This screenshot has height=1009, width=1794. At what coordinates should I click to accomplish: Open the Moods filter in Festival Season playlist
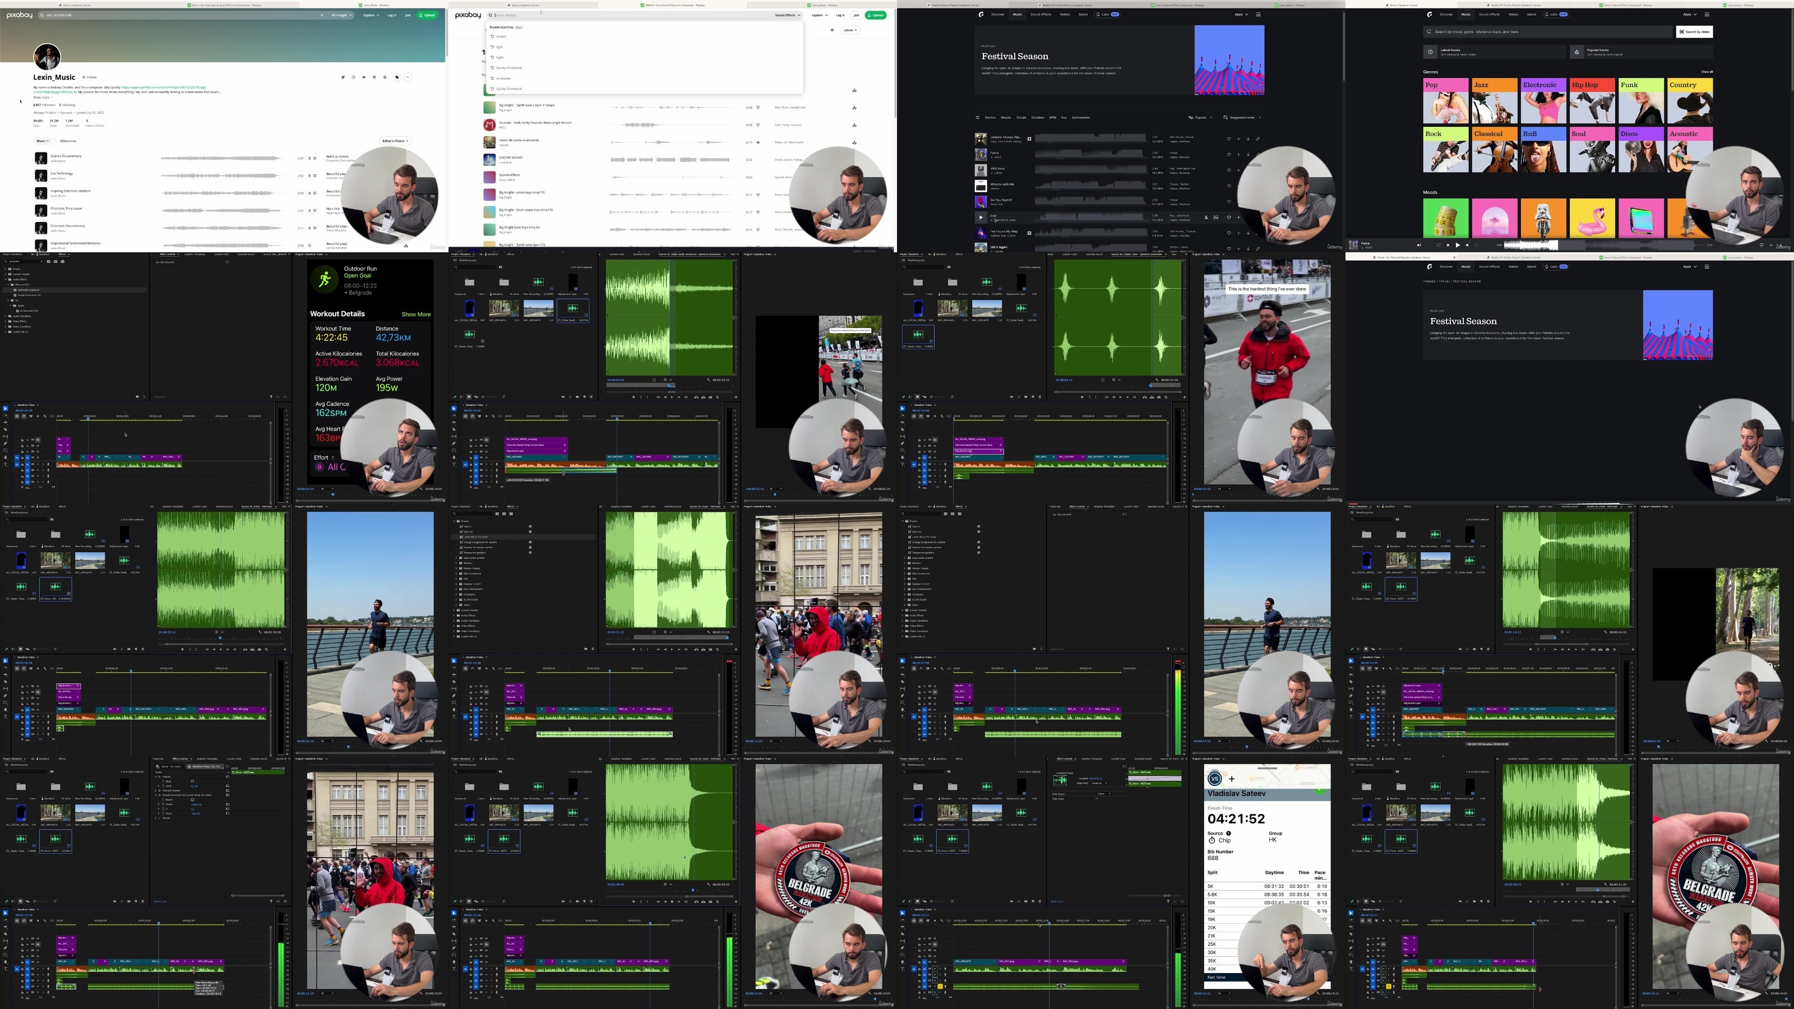click(1006, 118)
